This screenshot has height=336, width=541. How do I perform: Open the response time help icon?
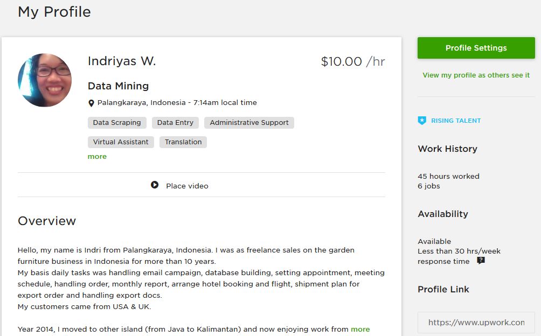[x=481, y=261]
